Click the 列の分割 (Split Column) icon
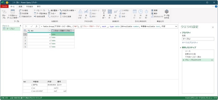Screen dimensions: 218x100 [x=80, y=12]
